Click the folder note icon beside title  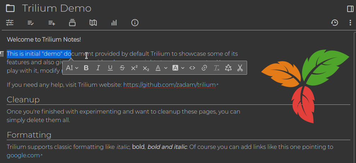[x=10, y=8]
